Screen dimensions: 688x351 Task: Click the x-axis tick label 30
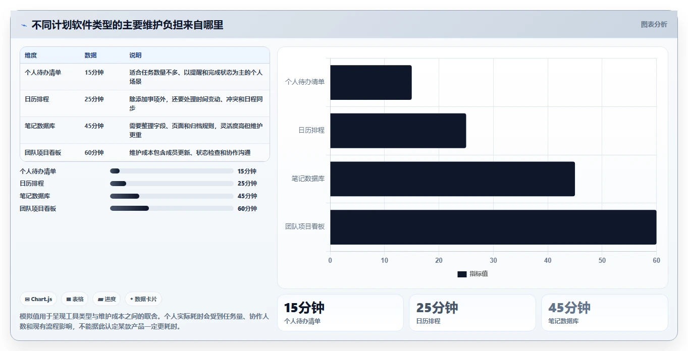coord(493,261)
